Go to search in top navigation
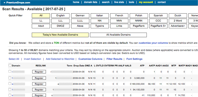The width and height of the screenshot is (198, 97). 106,2
